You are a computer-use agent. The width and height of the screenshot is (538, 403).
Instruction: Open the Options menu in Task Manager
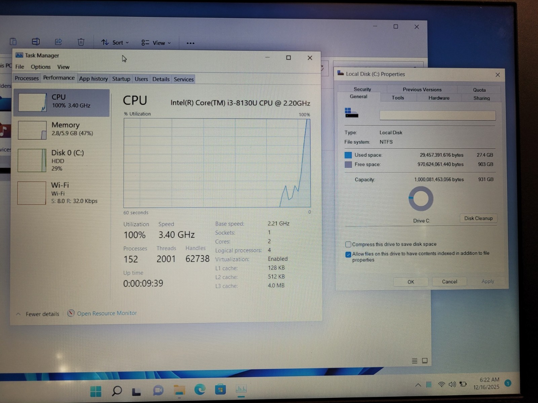[41, 67]
